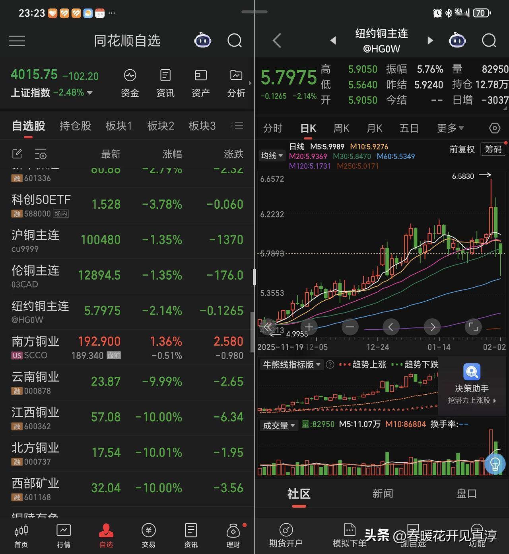Switch to previous instrument with left triangle

click(333, 40)
